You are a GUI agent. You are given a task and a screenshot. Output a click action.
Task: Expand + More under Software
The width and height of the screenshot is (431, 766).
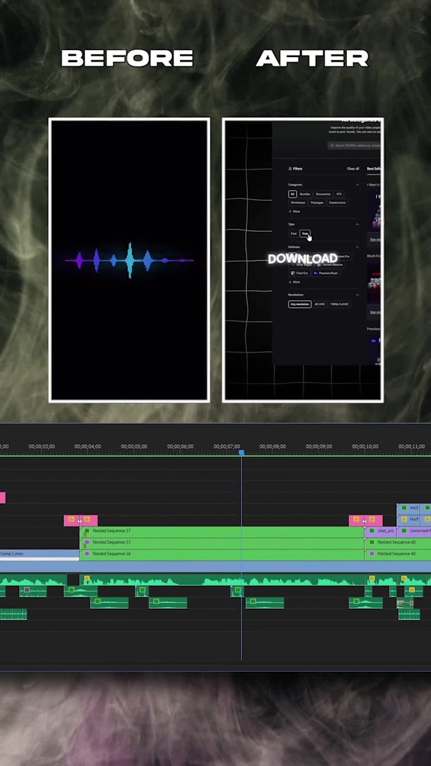(294, 281)
